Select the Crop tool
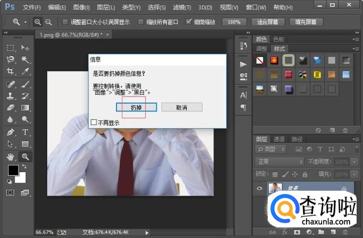363x238 pixels. tap(10, 71)
